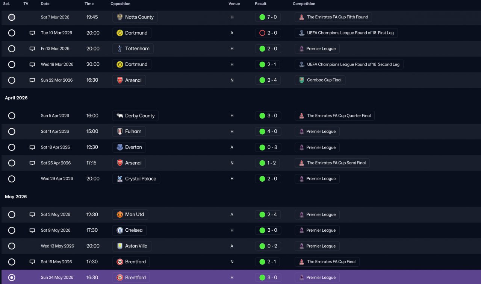The height and width of the screenshot is (284, 481).
Task: Click the Opposition column header
Action: click(x=120, y=4)
